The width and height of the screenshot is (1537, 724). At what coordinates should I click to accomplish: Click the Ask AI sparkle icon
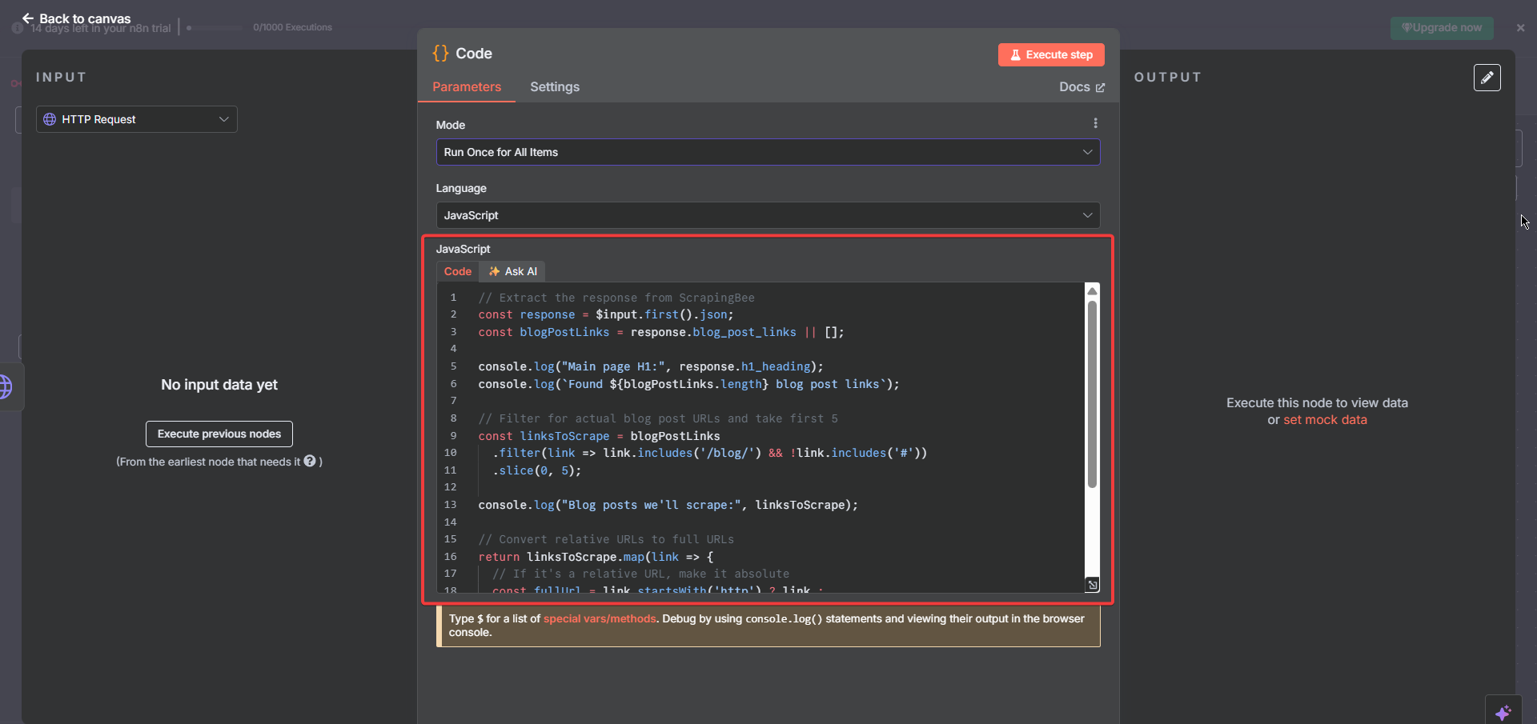(495, 272)
